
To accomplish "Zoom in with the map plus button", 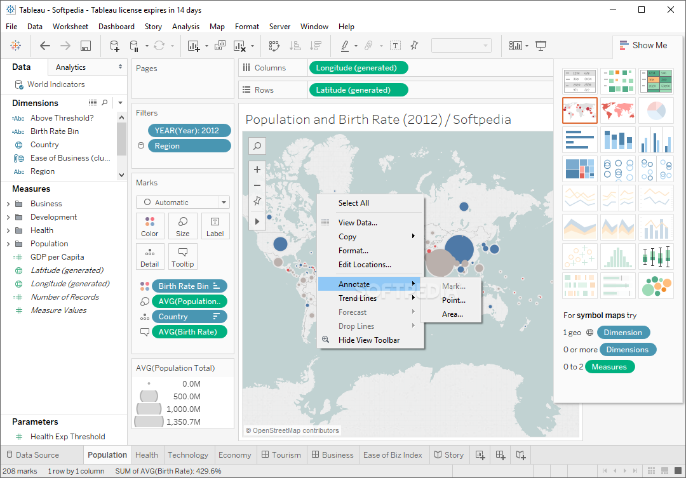I will click(257, 169).
